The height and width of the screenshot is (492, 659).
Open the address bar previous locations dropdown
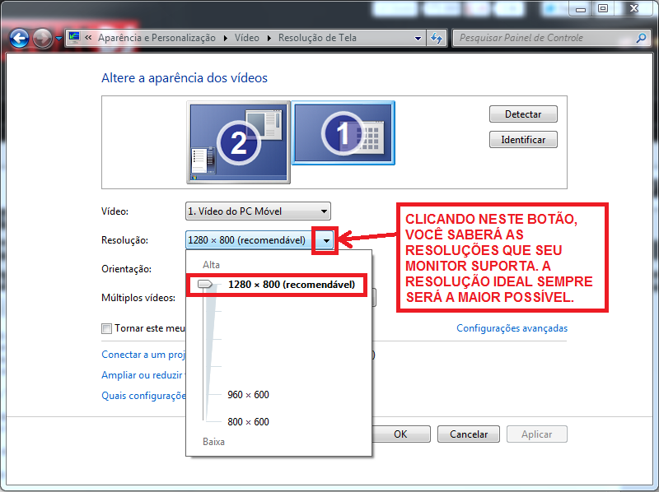tap(418, 38)
